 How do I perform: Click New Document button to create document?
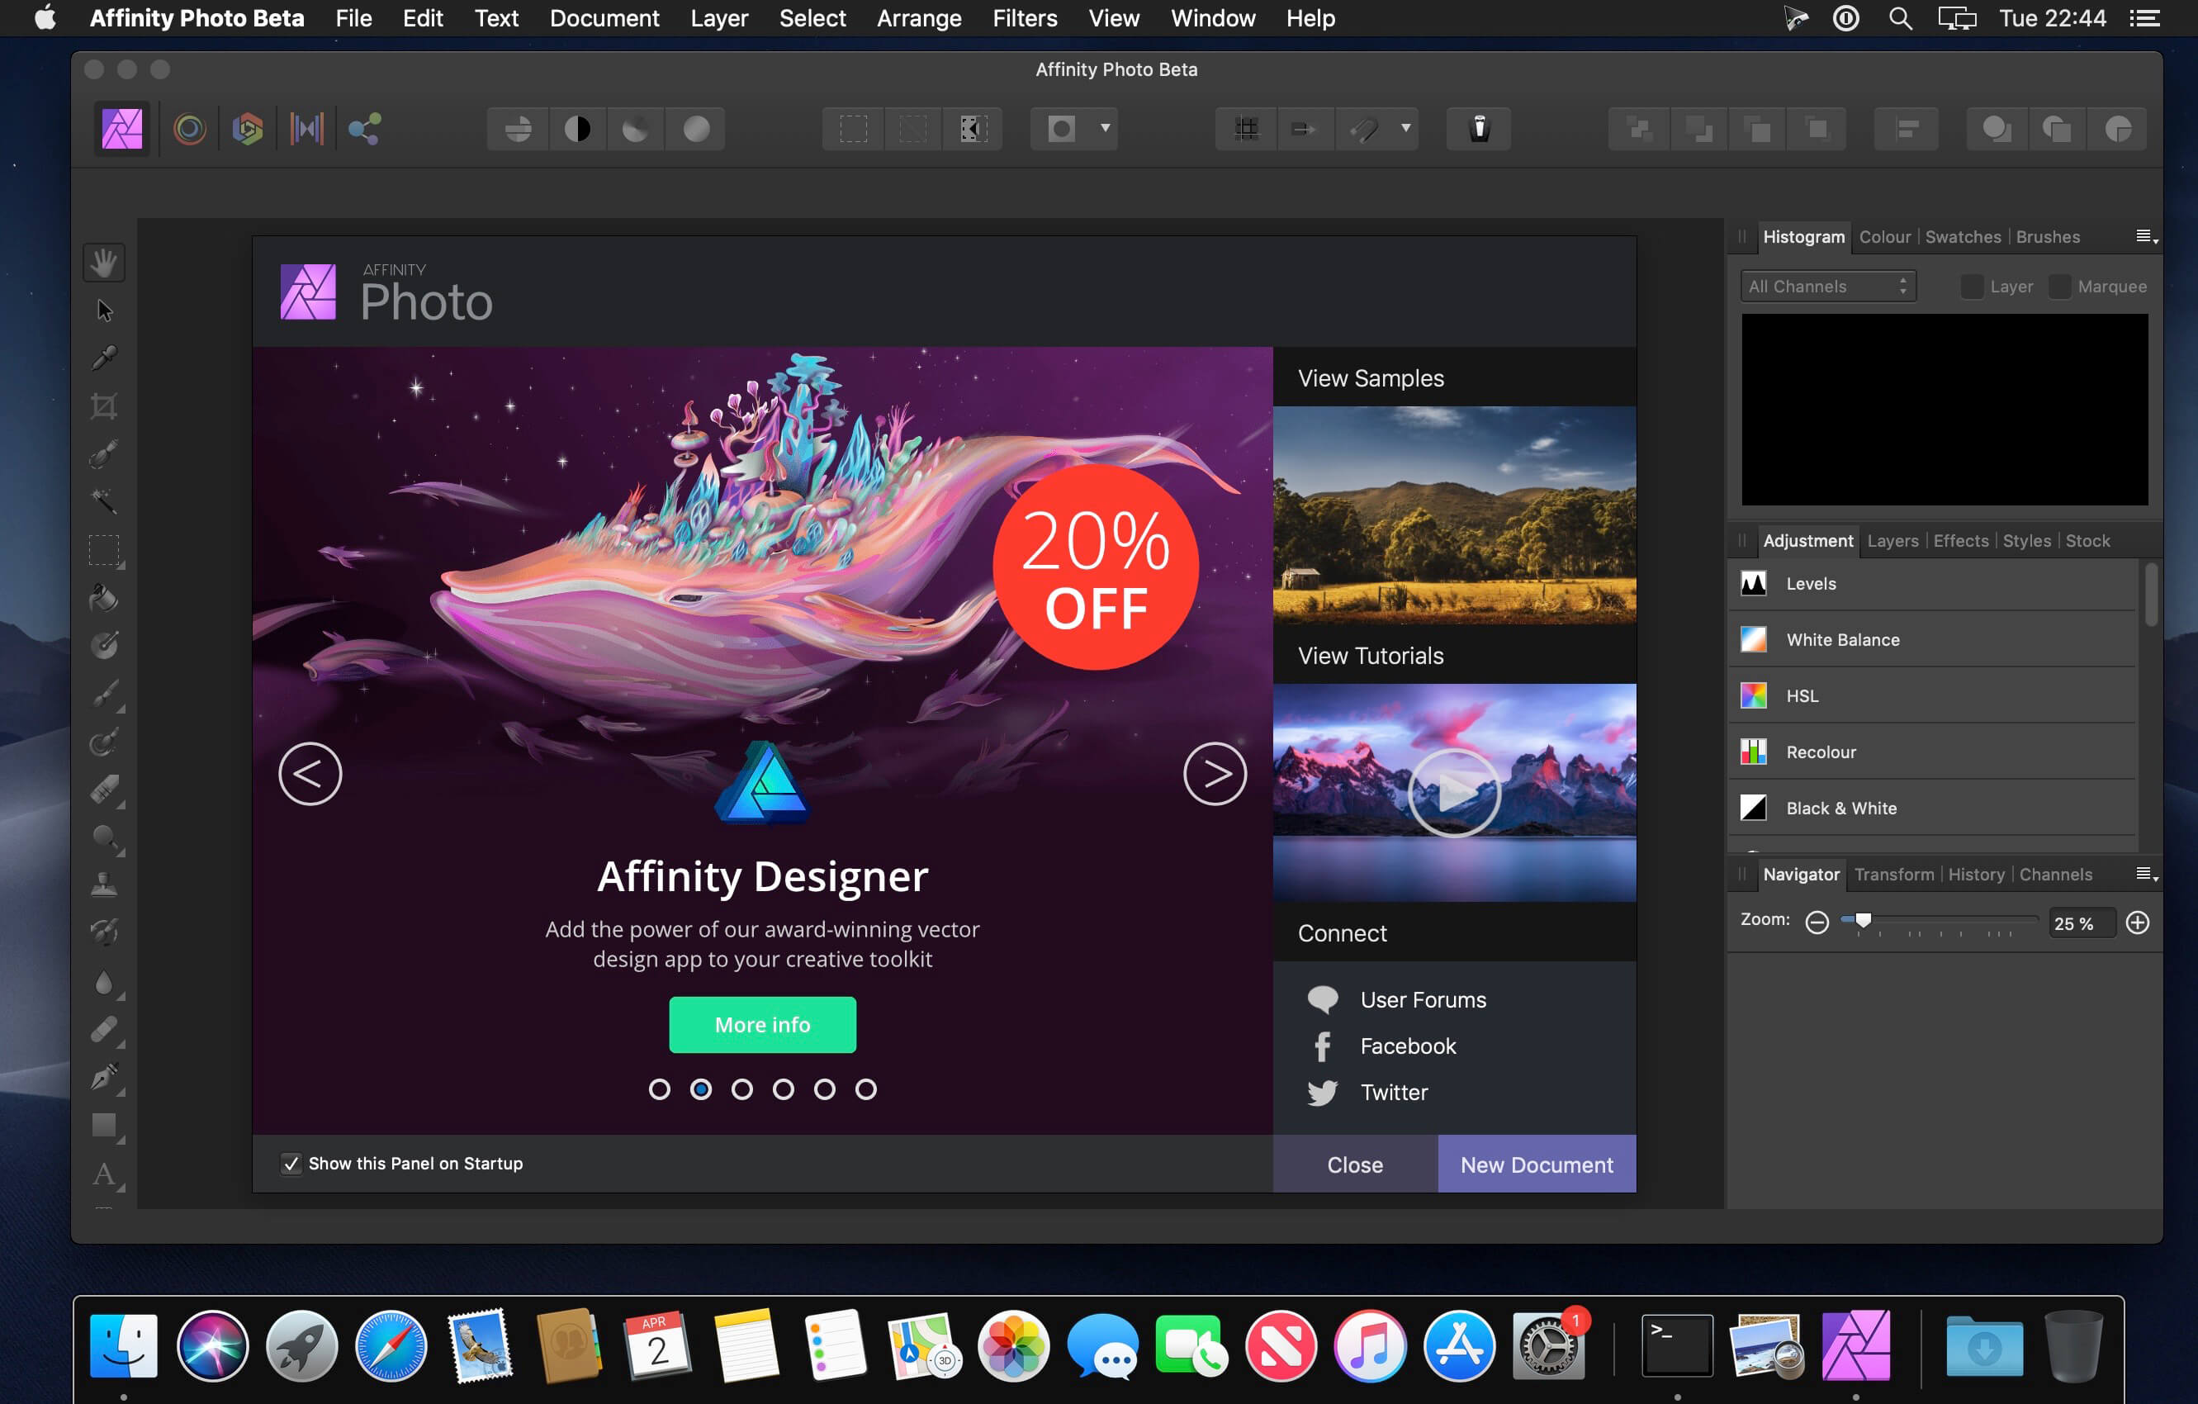[1535, 1165]
